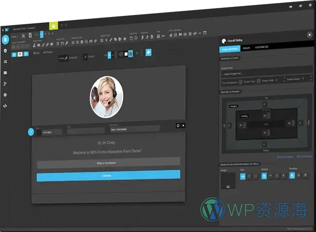The height and width of the screenshot is (232, 316).
Task: Click the yellow save form icon
Action: tap(53, 26)
